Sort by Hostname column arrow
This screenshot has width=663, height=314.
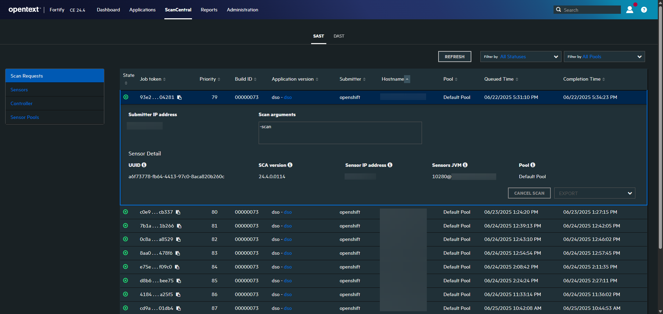pyautogui.click(x=407, y=79)
